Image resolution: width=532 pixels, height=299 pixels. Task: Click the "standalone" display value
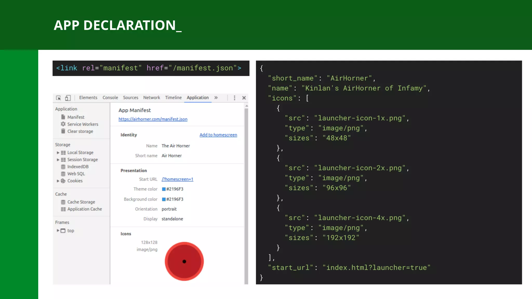[x=172, y=219]
